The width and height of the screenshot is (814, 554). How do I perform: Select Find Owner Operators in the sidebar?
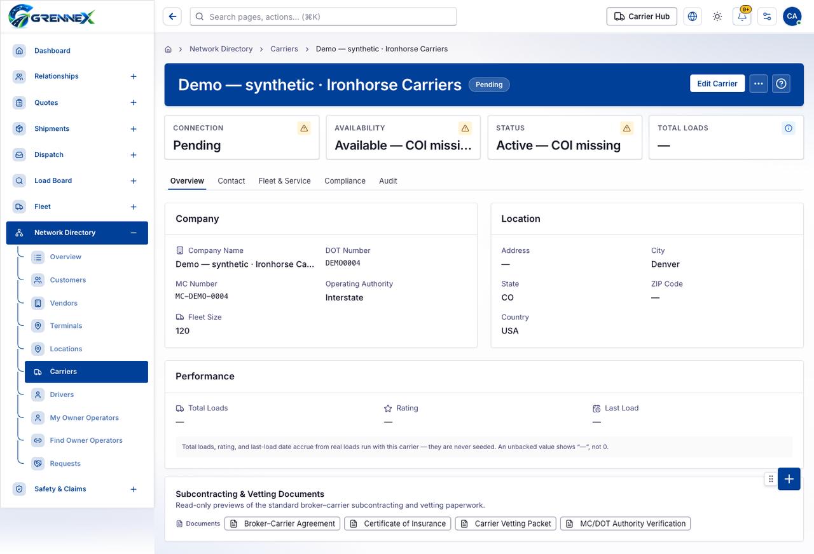86,440
